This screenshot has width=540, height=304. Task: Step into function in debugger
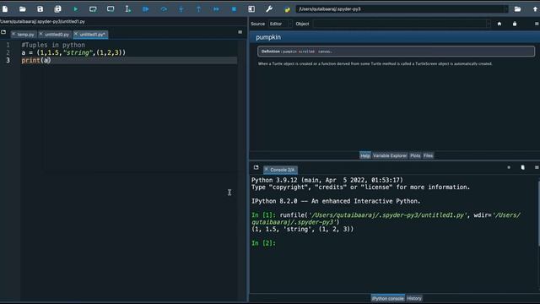click(x=181, y=9)
